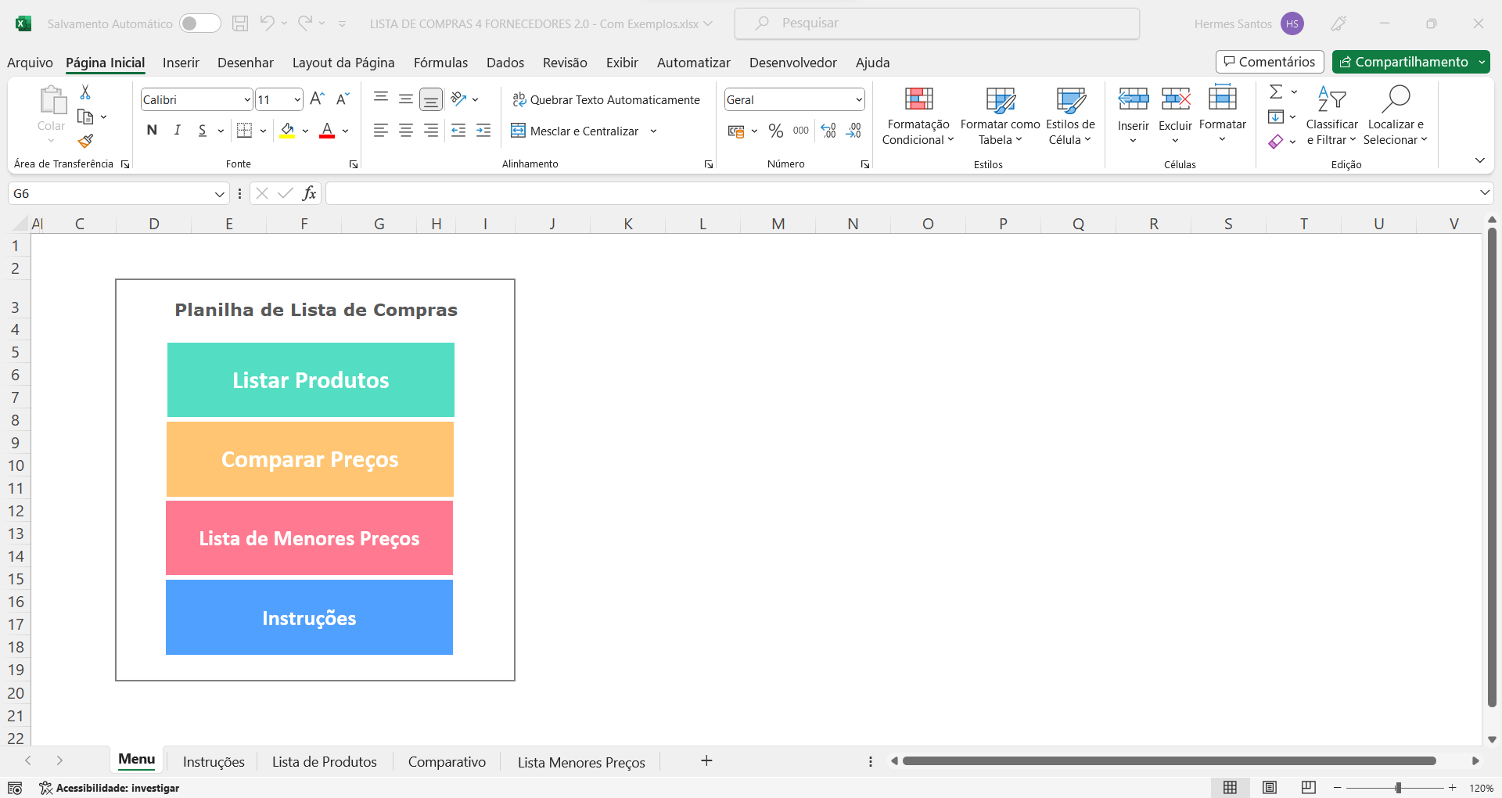Image resolution: width=1502 pixels, height=798 pixels.
Task: Toggle align text left
Action: click(381, 131)
